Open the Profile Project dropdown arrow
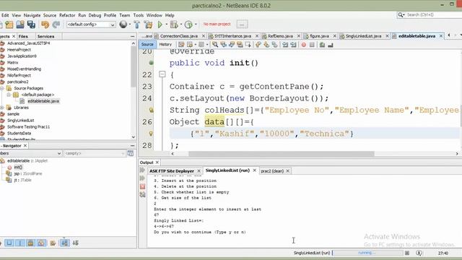This screenshot has height=260, width=462. [196, 25]
